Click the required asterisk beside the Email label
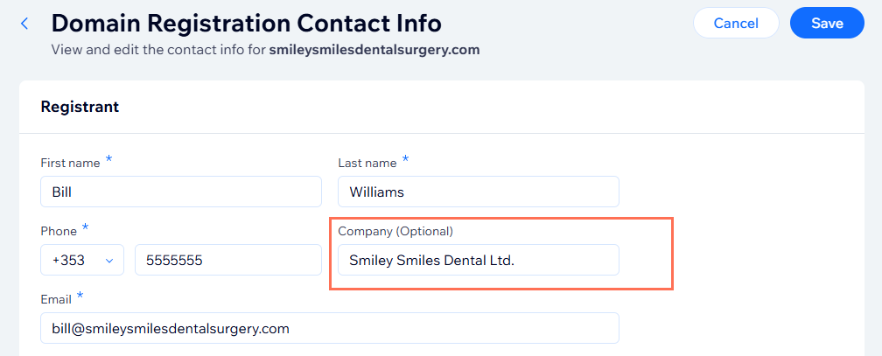The height and width of the screenshot is (356, 882). 81,297
